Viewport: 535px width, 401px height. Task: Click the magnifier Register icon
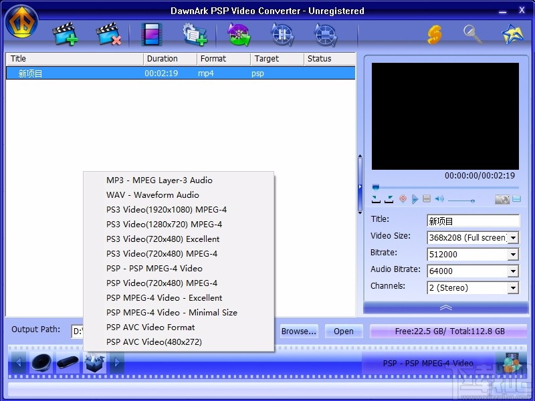(x=472, y=33)
